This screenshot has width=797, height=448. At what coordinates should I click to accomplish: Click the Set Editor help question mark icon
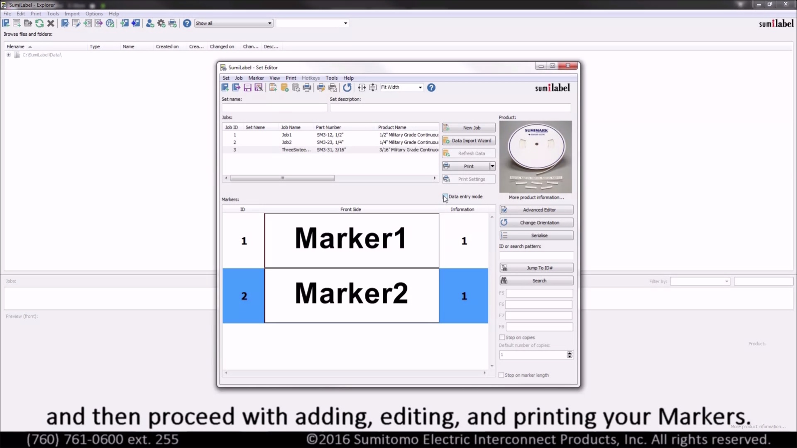tap(431, 88)
